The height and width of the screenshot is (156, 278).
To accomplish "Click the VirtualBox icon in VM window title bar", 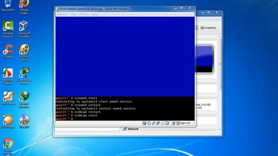I will [57, 9].
